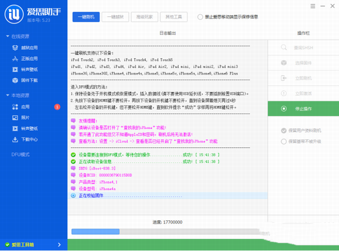Image resolution: width=339 pixels, height=251 pixels.
Task: Switch to the 一键刷机 tab
Action: tap(86, 17)
